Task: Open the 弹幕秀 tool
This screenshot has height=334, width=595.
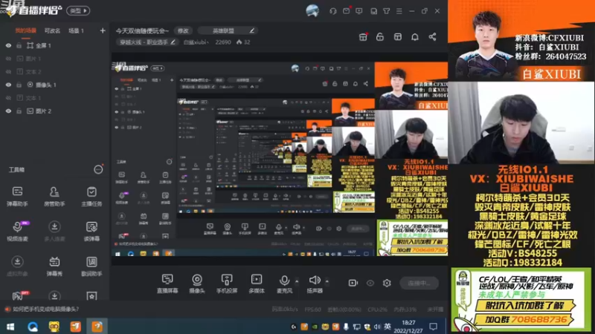Action: click(54, 266)
